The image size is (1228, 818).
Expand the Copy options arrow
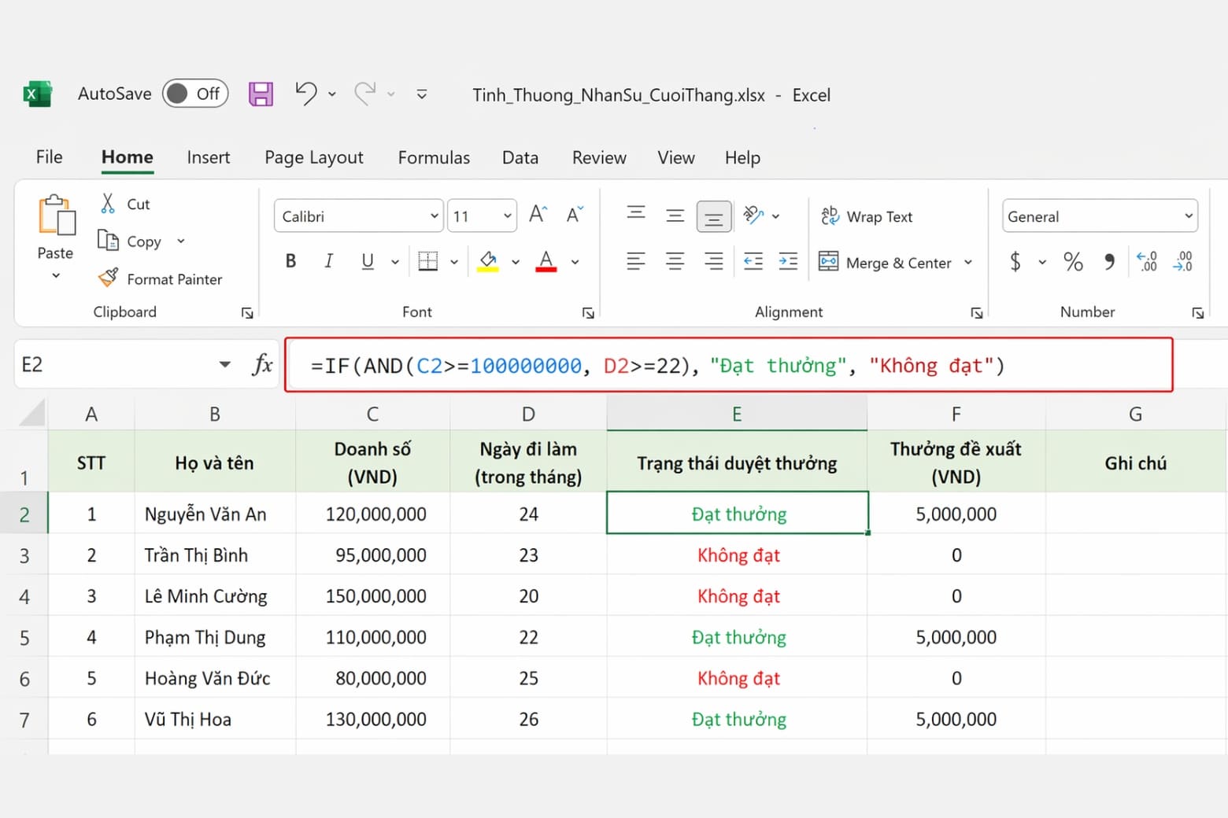[x=180, y=241]
